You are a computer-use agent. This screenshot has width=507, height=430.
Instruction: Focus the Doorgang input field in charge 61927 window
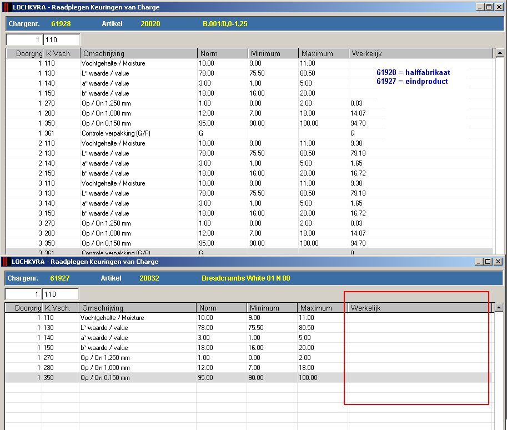[x=23, y=294]
